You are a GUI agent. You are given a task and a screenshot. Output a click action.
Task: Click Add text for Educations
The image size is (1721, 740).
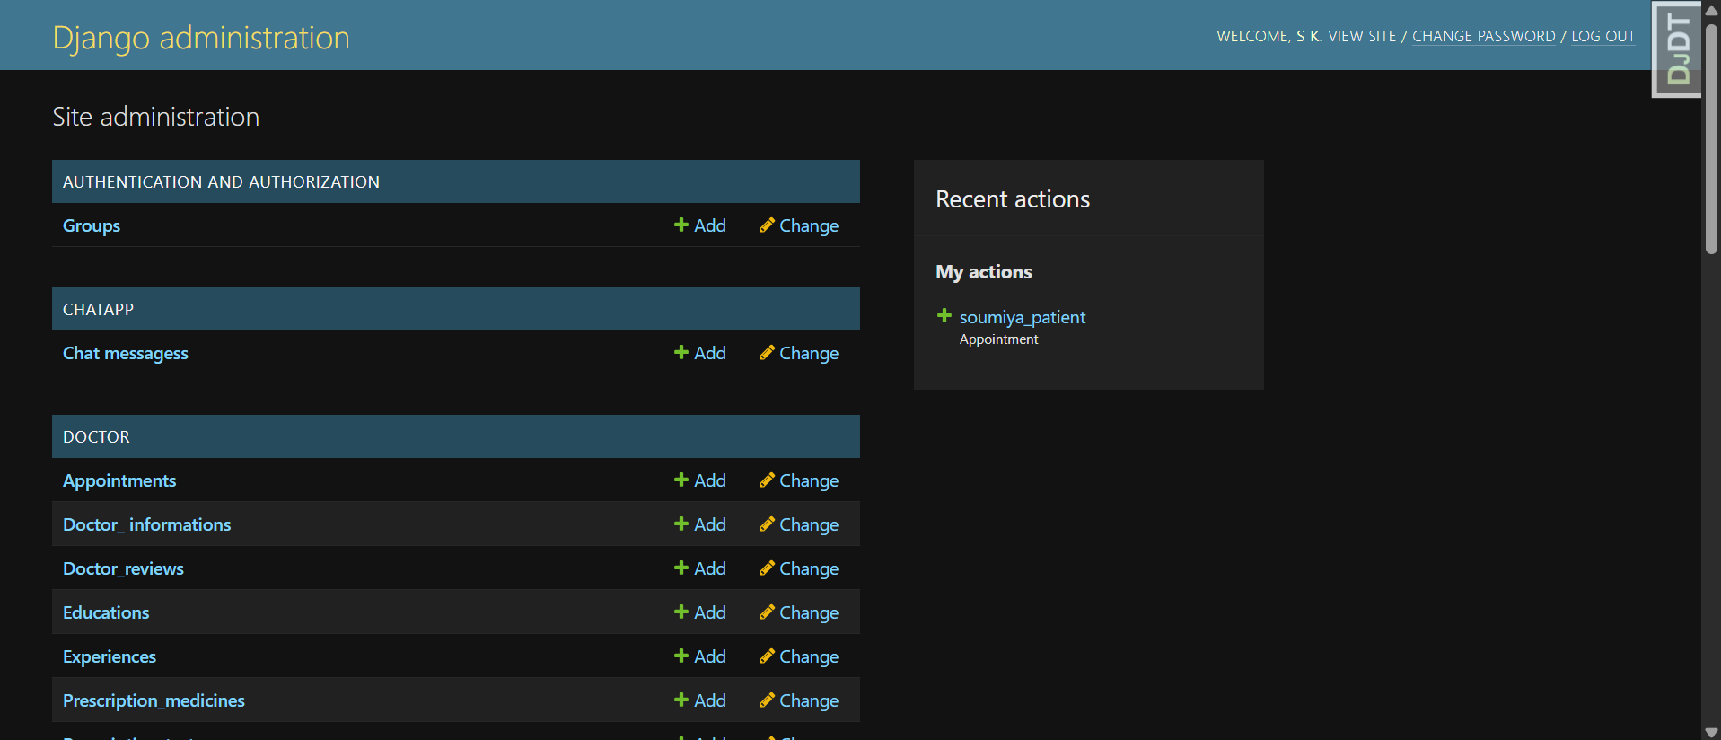709,612
